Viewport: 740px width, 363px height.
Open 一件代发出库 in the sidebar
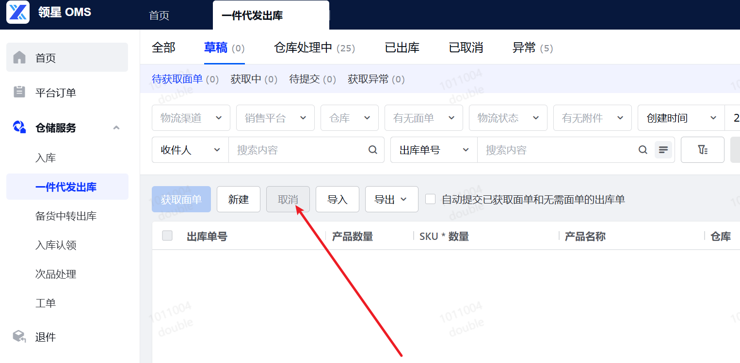click(67, 187)
